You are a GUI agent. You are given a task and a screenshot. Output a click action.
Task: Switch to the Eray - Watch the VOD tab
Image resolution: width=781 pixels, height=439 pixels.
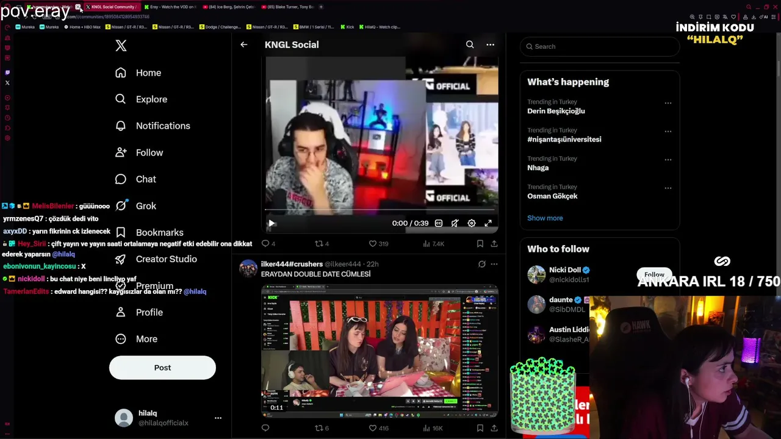(170, 7)
